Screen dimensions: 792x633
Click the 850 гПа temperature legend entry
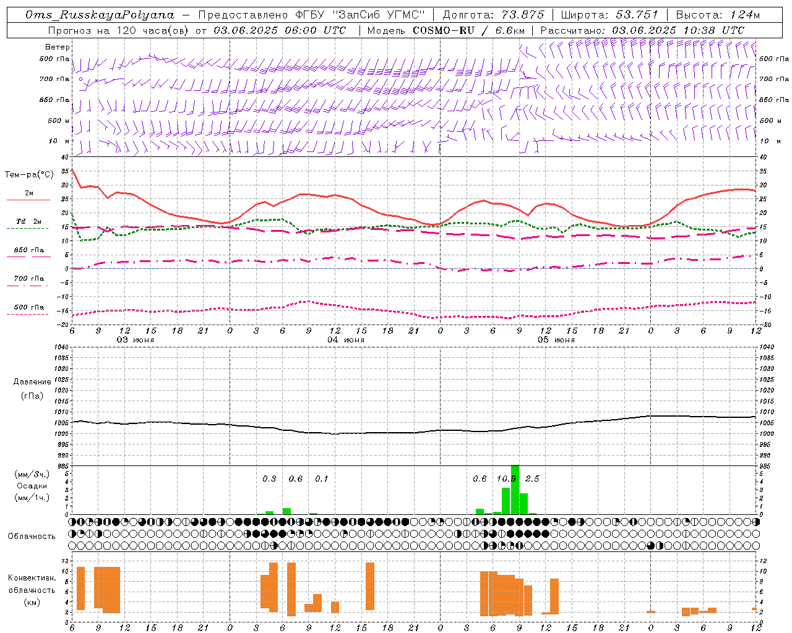click(28, 250)
